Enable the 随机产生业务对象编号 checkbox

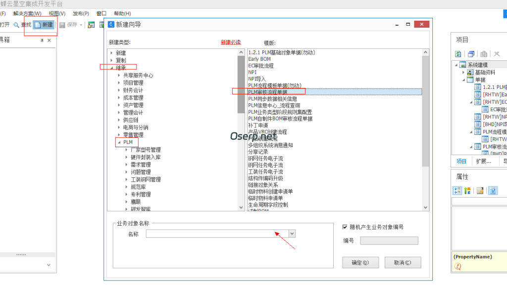click(345, 227)
